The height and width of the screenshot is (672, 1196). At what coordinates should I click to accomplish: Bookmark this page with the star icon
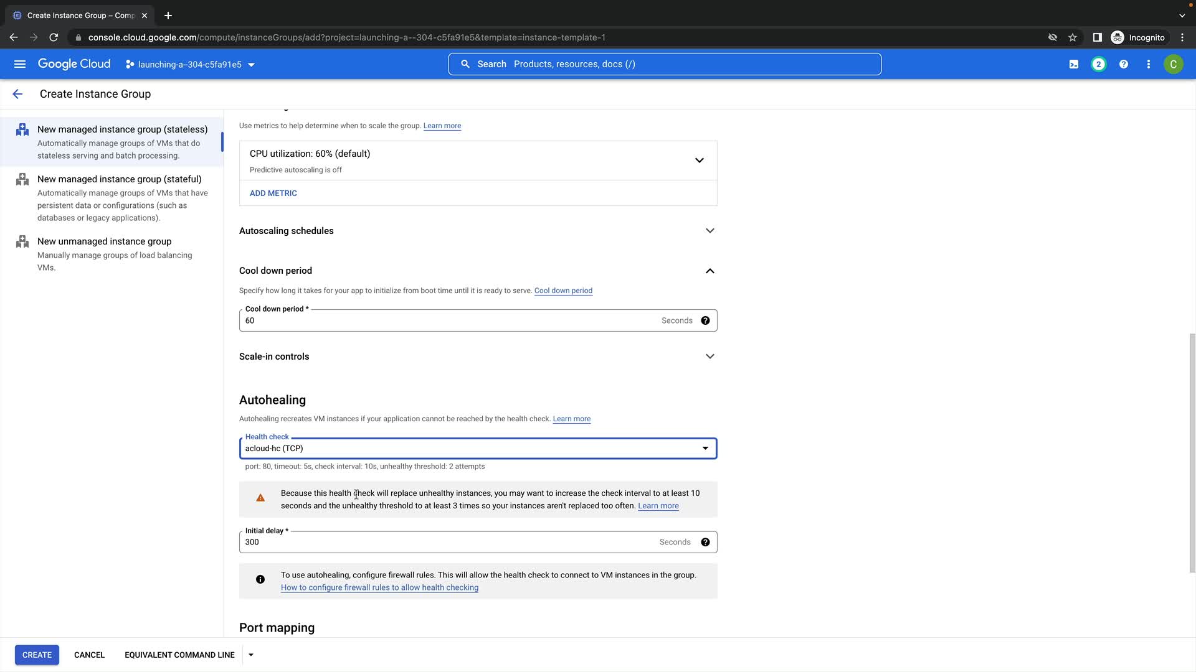click(1072, 37)
